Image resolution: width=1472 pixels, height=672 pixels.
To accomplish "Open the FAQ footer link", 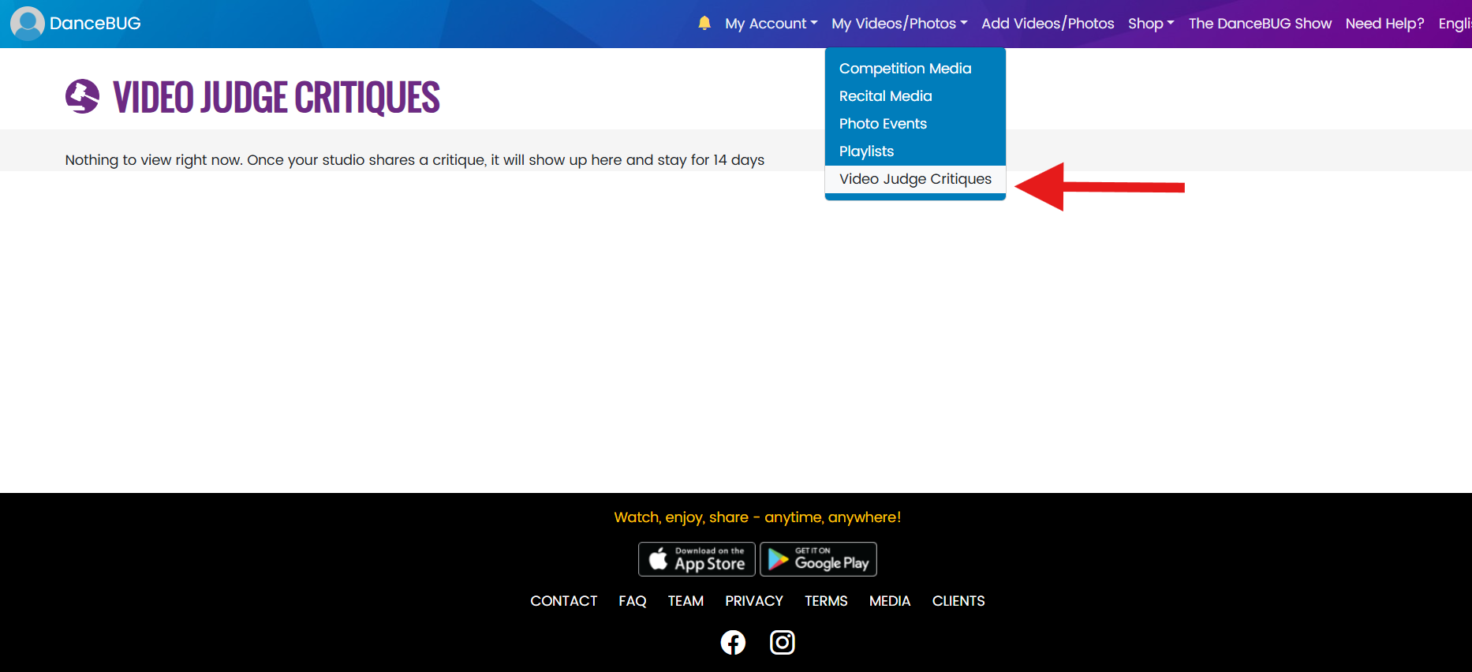I will pos(632,601).
